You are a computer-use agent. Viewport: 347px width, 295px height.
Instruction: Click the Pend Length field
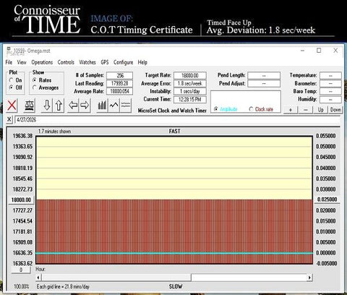(x=264, y=75)
